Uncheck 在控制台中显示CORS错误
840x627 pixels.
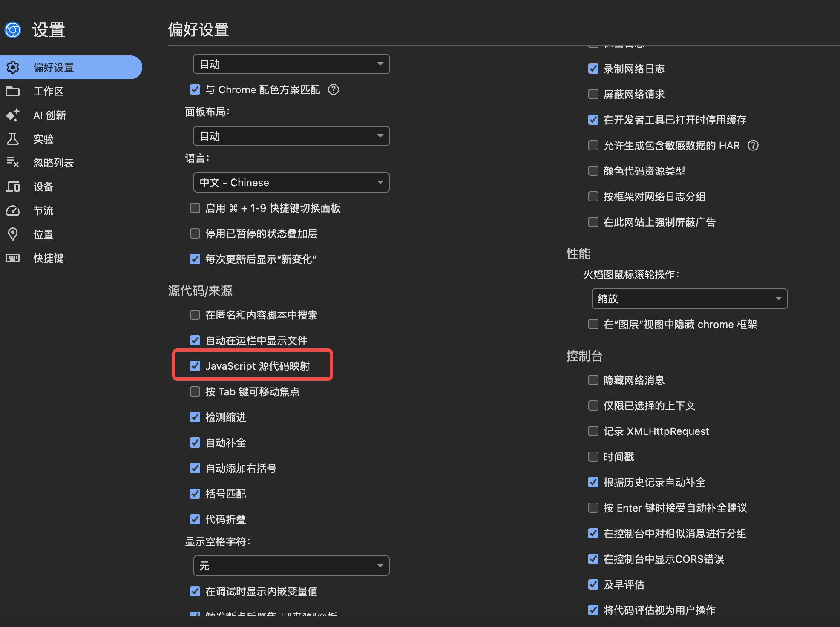593,559
